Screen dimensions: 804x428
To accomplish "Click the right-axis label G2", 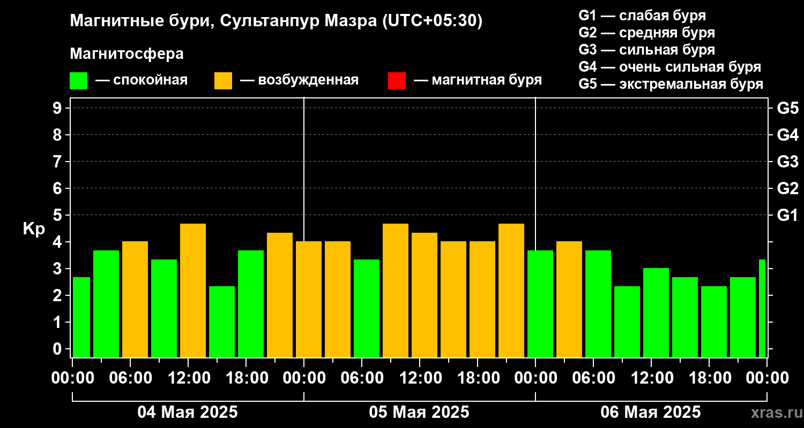I will [x=787, y=188].
